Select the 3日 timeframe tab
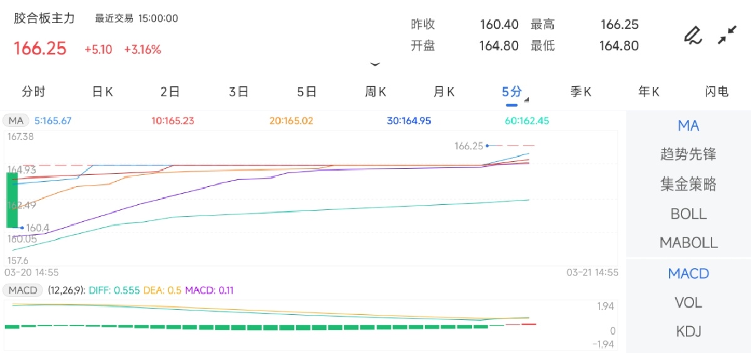751x353 pixels. (238, 92)
